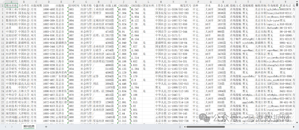Select row 7 header
Image resolution: width=299 pixels, height=130 pixels.
click(2, 28)
